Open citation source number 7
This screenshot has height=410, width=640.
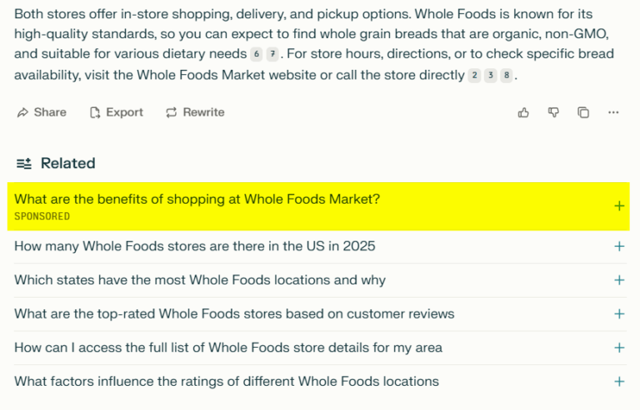[x=272, y=54]
